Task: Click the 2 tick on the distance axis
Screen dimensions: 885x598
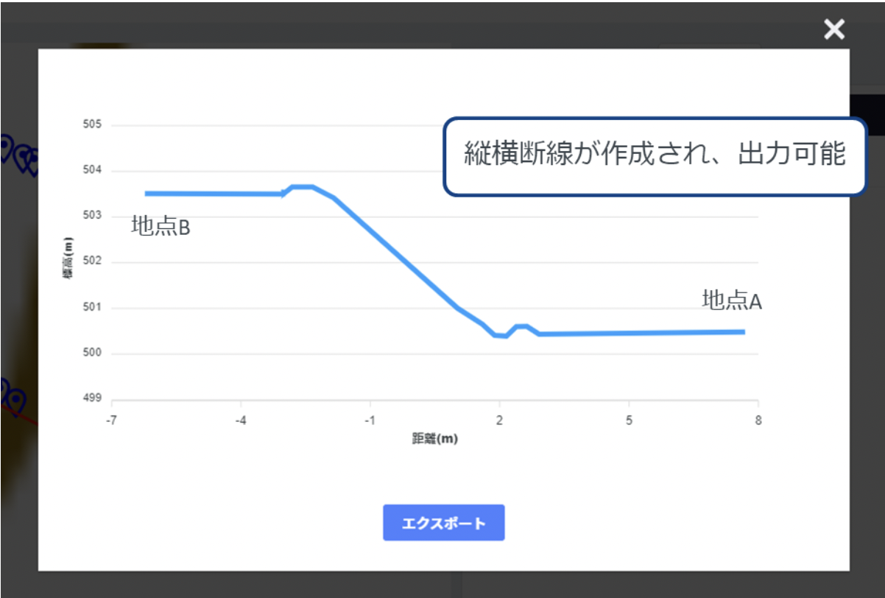Action: (x=499, y=421)
